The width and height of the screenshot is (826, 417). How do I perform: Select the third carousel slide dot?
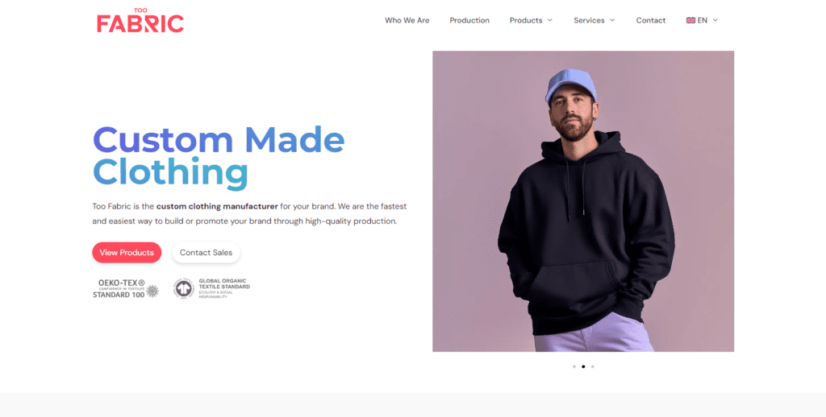click(x=593, y=366)
